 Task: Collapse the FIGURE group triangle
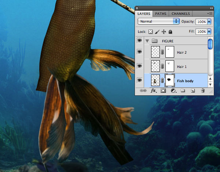(147, 41)
